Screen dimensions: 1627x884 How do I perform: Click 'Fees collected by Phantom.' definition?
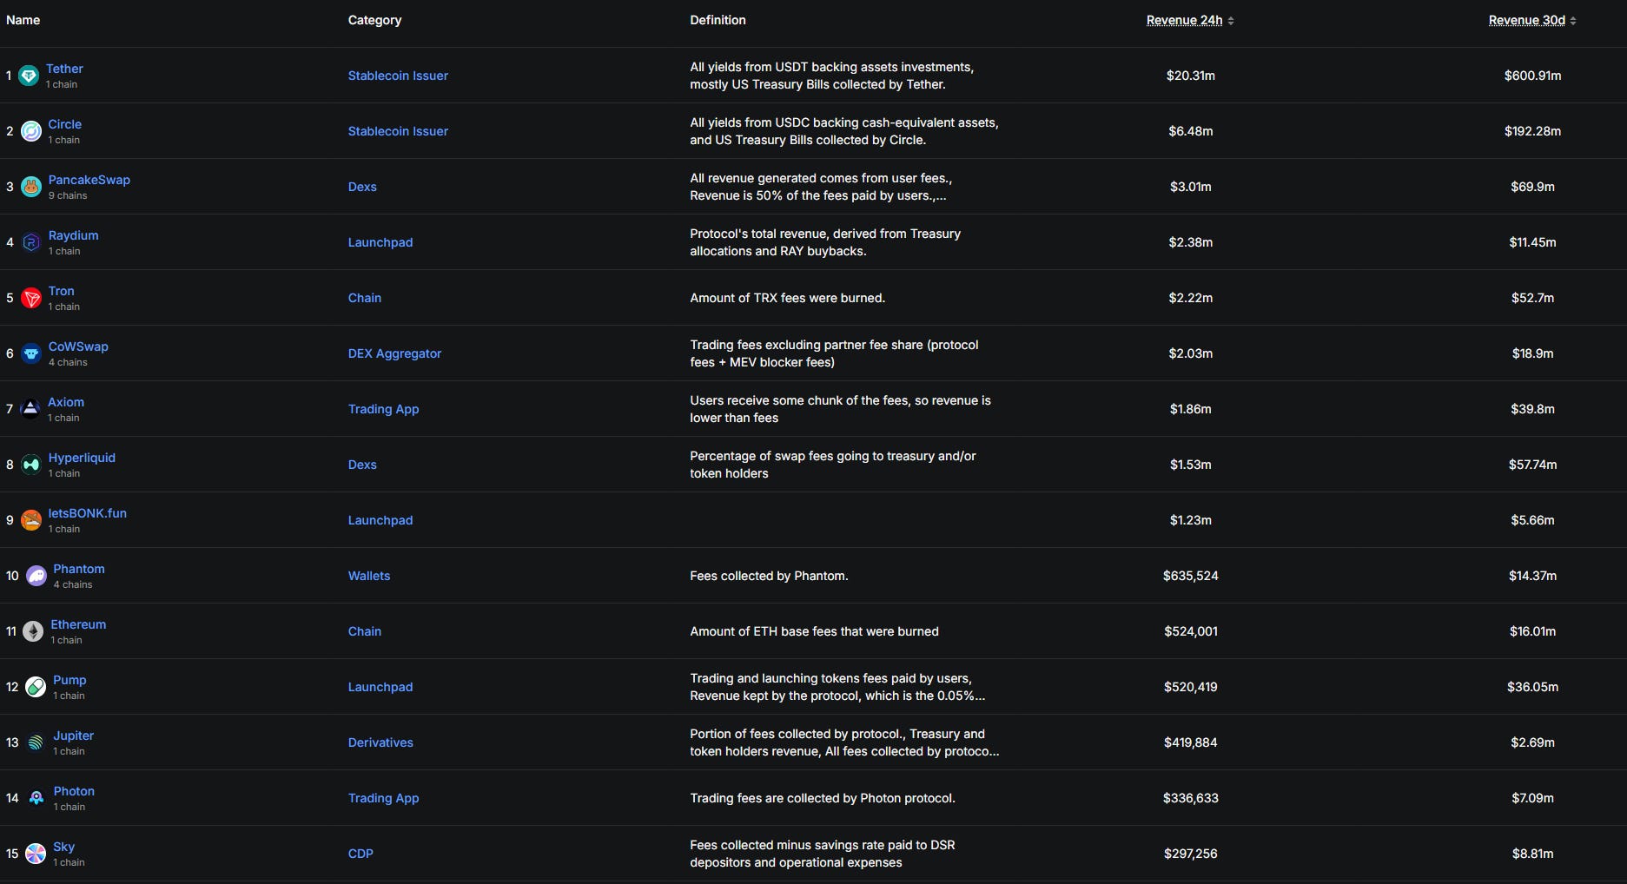click(x=769, y=576)
